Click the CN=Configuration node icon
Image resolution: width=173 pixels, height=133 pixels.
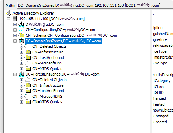click(21, 30)
